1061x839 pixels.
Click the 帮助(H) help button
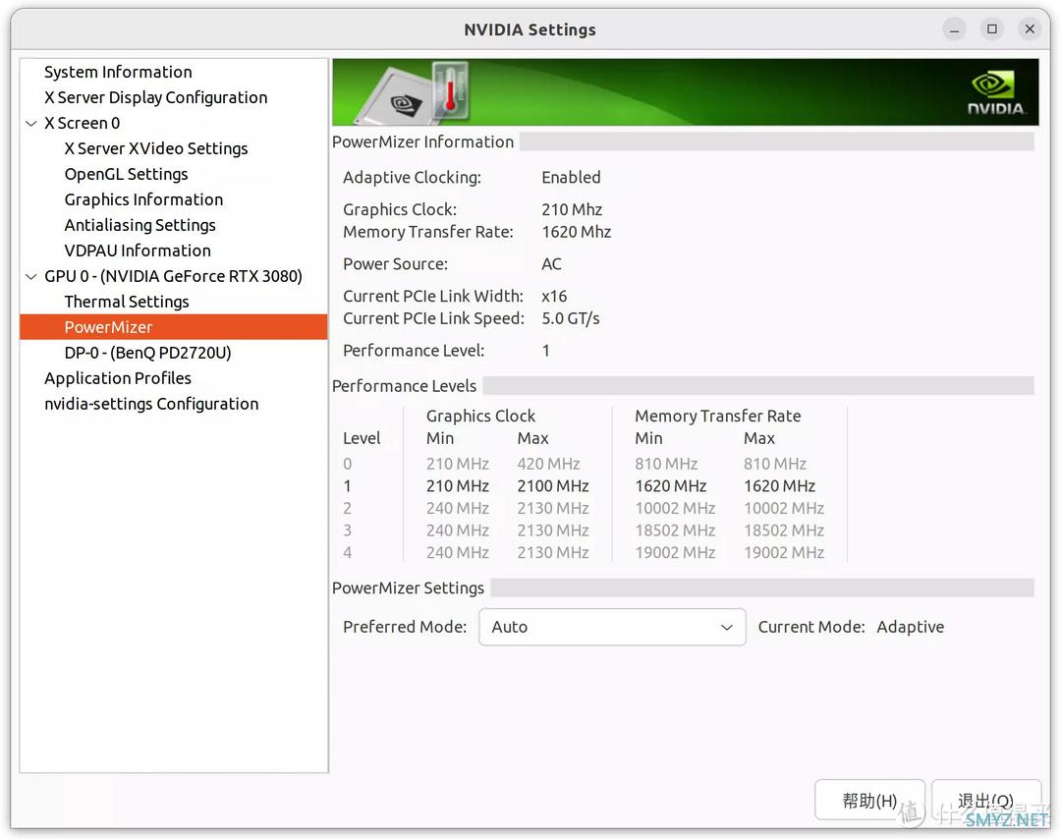869,801
